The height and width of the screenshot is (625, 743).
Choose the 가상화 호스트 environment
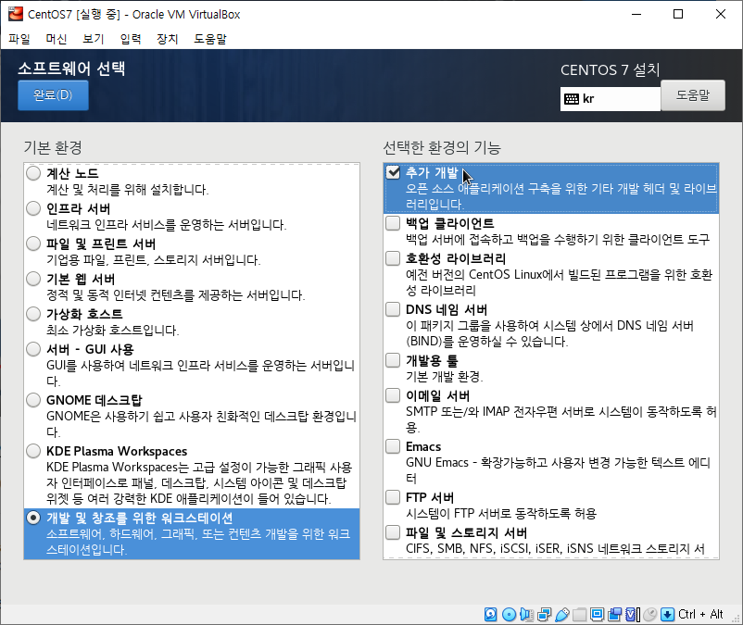pos(33,314)
